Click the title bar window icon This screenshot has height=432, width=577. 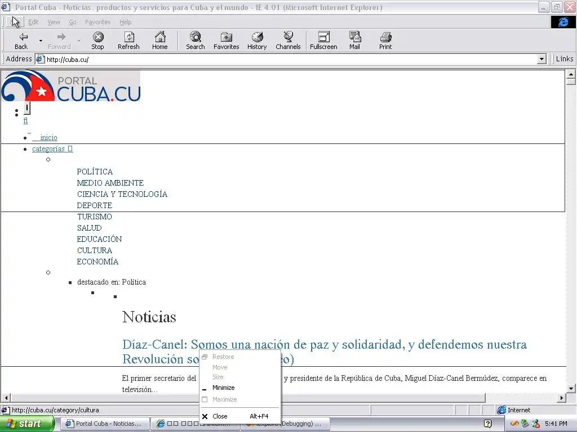pos(6,7)
